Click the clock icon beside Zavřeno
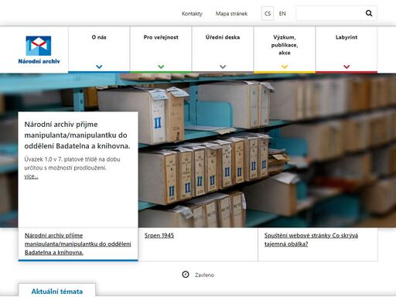 (186, 275)
